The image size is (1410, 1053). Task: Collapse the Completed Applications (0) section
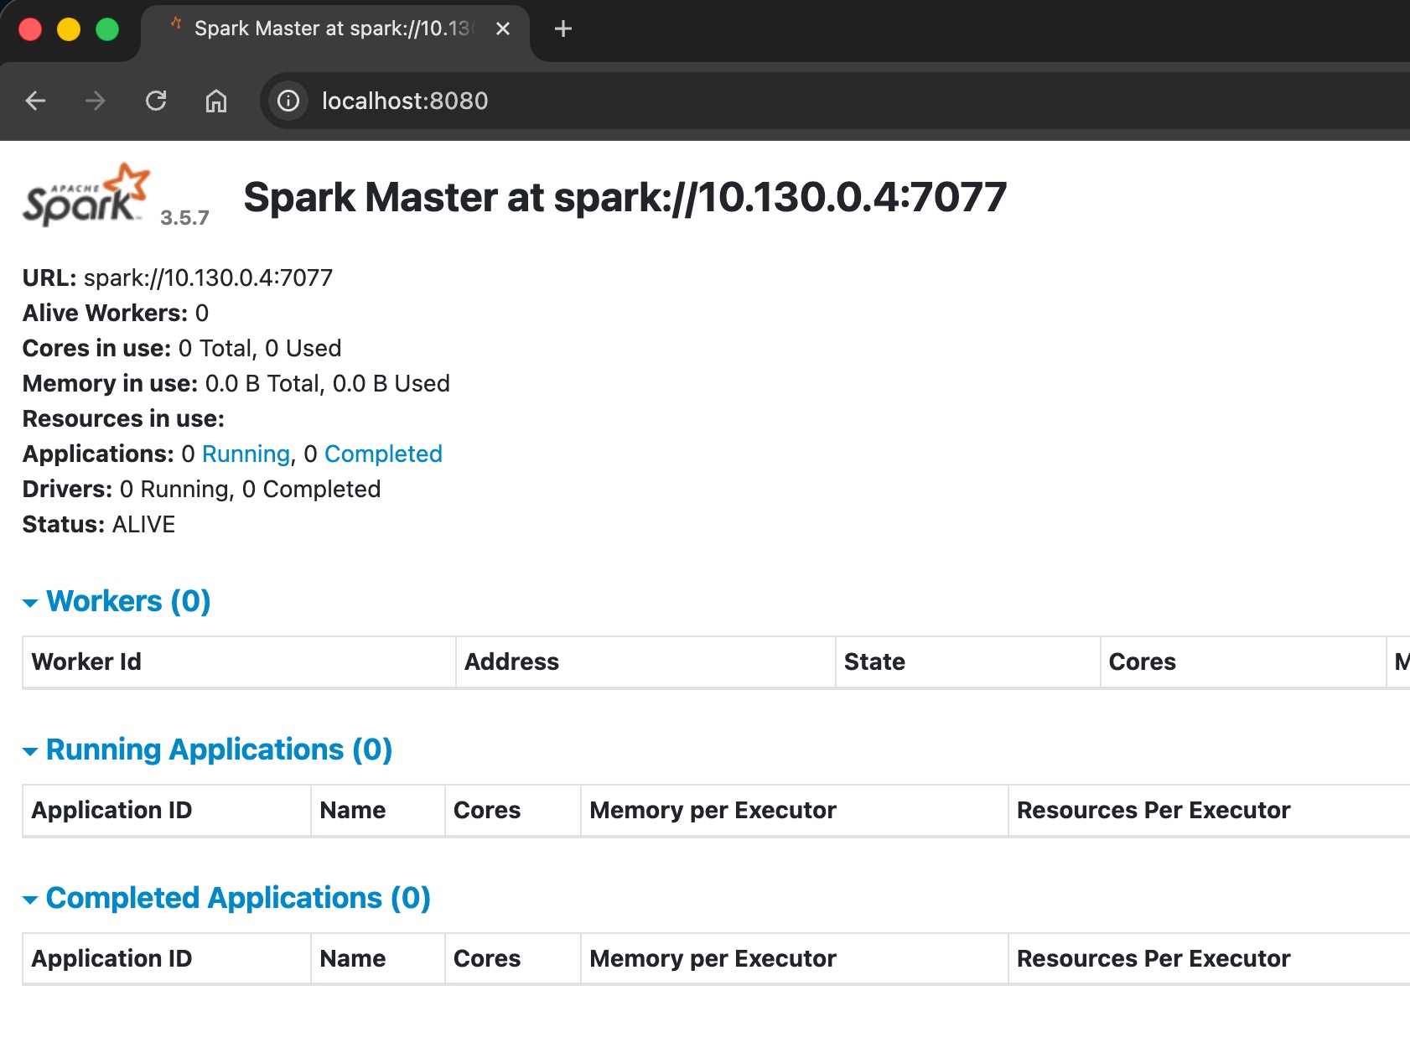(x=226, y=898)
